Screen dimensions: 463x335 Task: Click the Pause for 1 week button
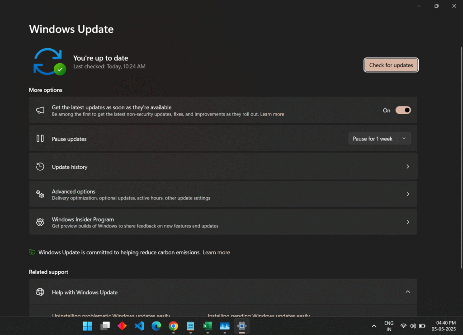point(373,139)
